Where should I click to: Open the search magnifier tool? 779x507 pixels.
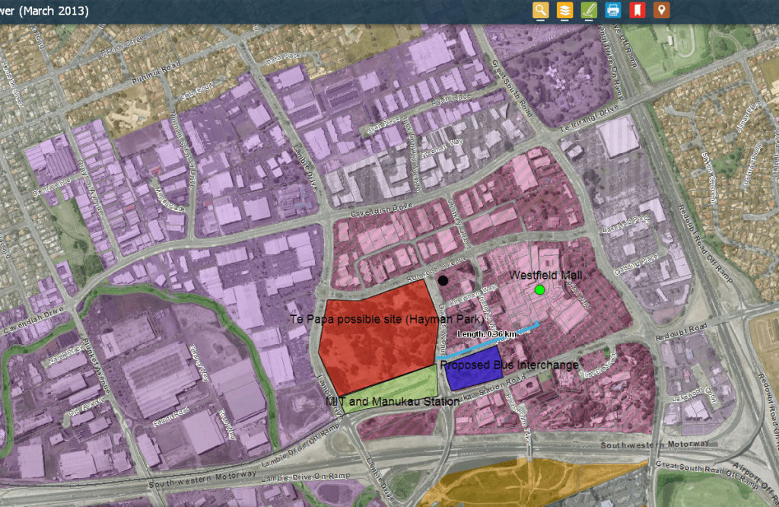(541, 11)
